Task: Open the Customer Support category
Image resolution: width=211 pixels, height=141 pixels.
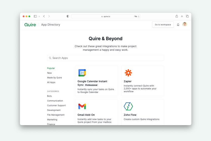Action: point(56,105)
